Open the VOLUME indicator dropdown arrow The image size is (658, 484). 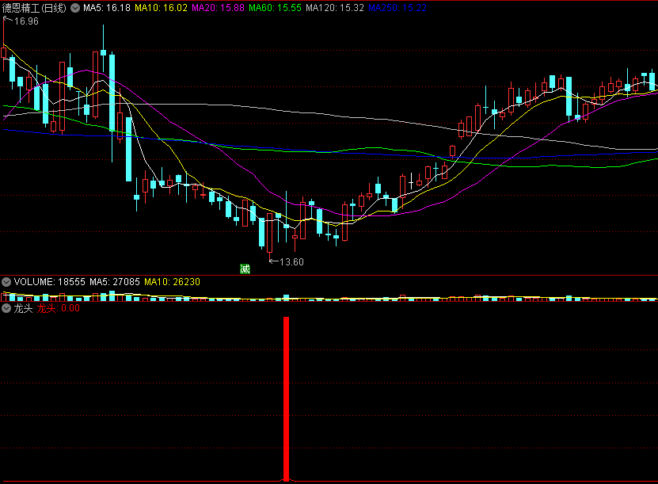tap(6, 282)
